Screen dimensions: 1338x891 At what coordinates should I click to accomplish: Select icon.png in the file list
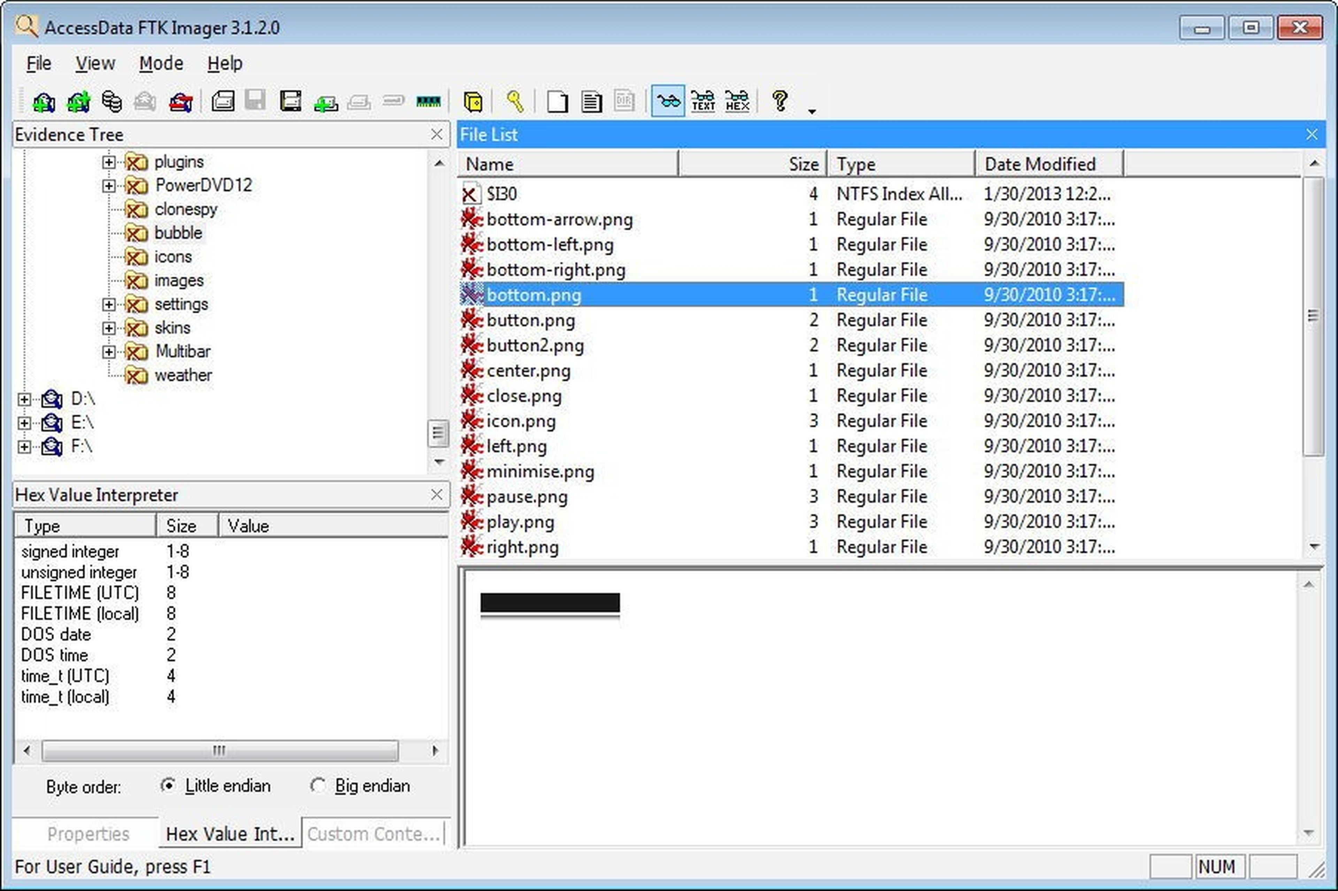click(792, 421)
